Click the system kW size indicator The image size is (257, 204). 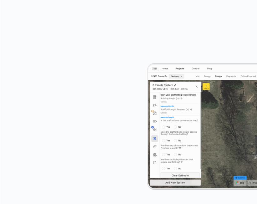(158, 89)
